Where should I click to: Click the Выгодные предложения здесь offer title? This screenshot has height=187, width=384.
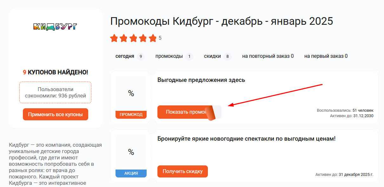click(x=201, y=80)
